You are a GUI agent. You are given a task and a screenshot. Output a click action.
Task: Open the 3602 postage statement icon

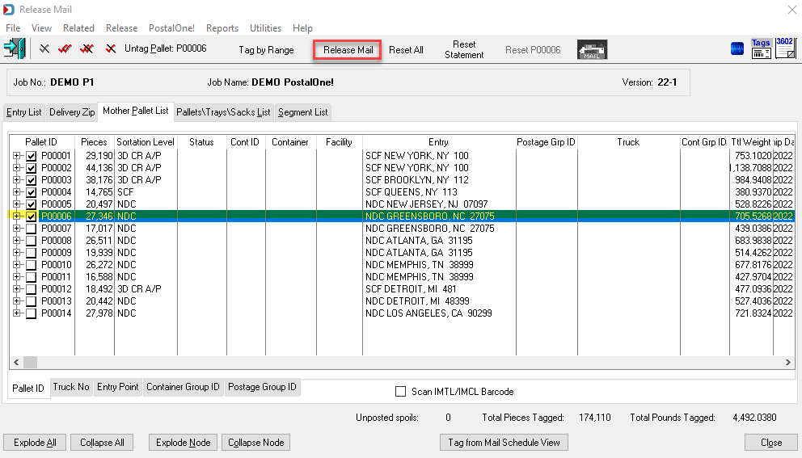(x=785, y=48)
